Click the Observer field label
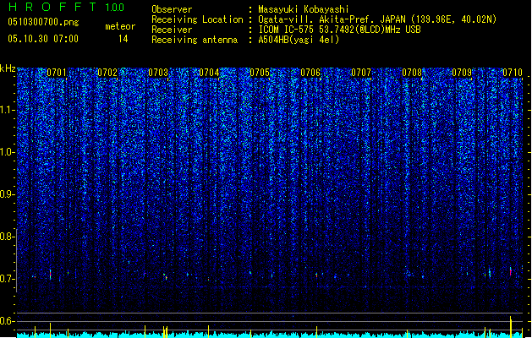 [172, 9]
